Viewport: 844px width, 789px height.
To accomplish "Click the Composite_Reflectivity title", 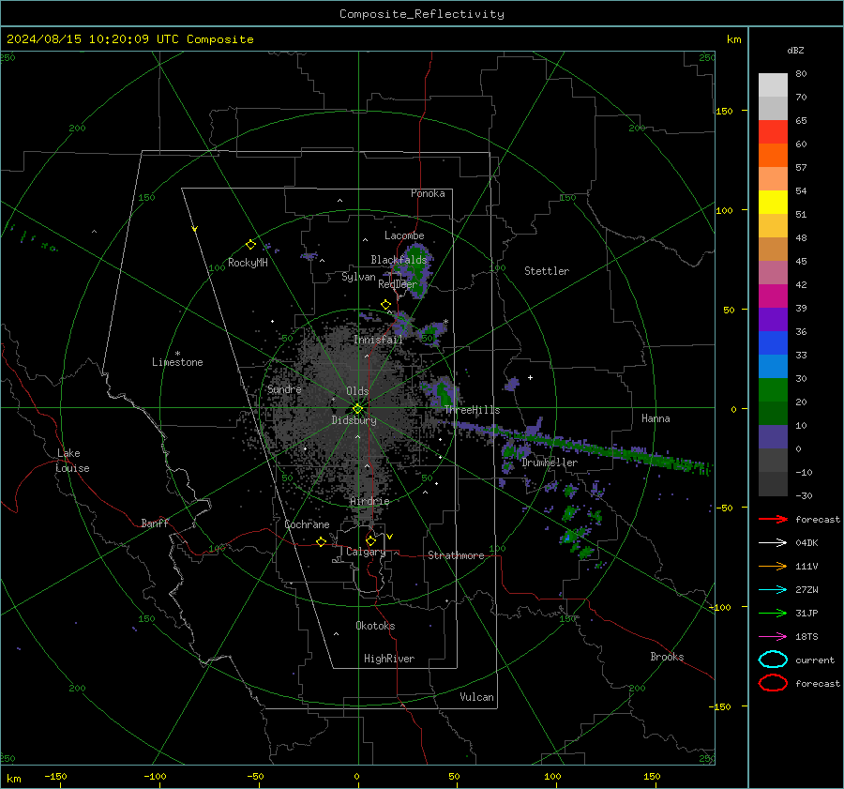I will pos(422,14).
